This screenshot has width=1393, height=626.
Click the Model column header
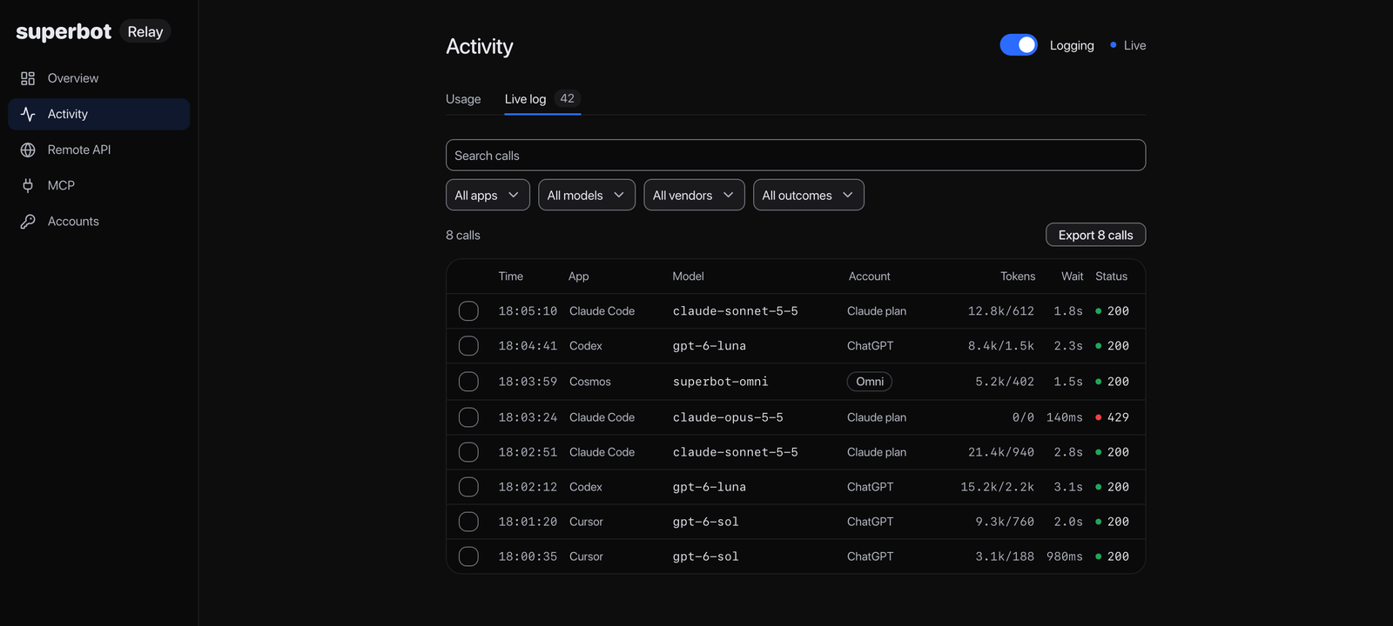(689, 276)
